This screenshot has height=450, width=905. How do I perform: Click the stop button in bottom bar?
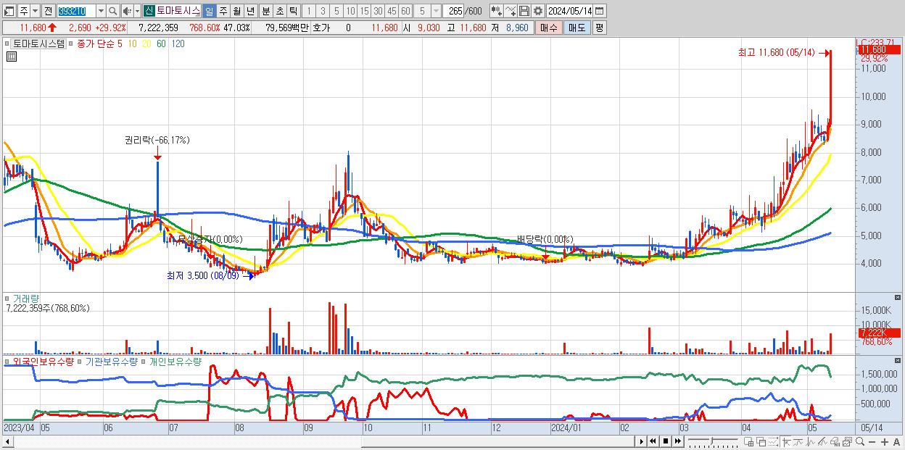tap(666, 441)
